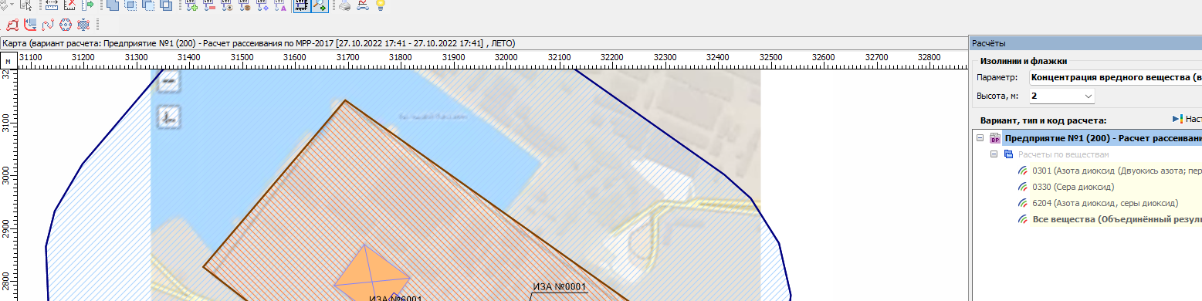Toggle the magnifier zoom-to-selection button
This screenshot has width=1202, height=301.
coord(319,5)
